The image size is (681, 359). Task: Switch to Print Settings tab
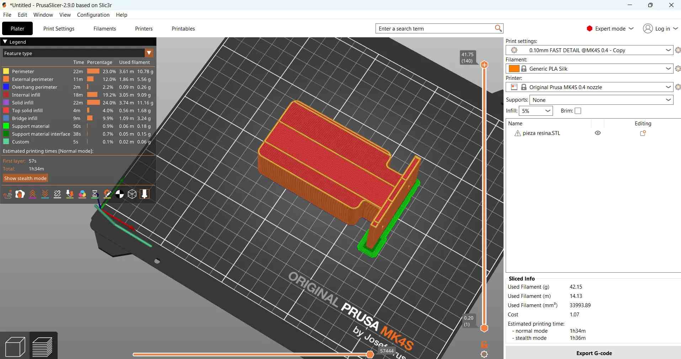point(59,28)
